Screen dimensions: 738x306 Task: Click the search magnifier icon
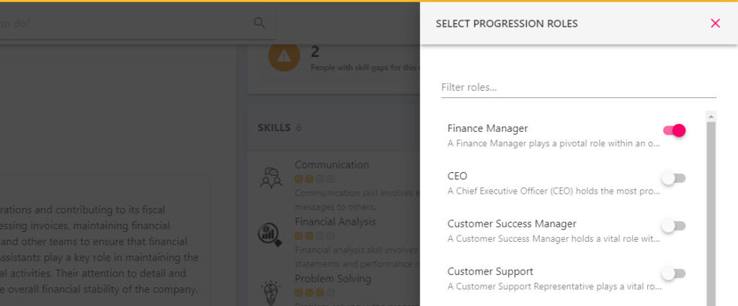coord(259,22)
